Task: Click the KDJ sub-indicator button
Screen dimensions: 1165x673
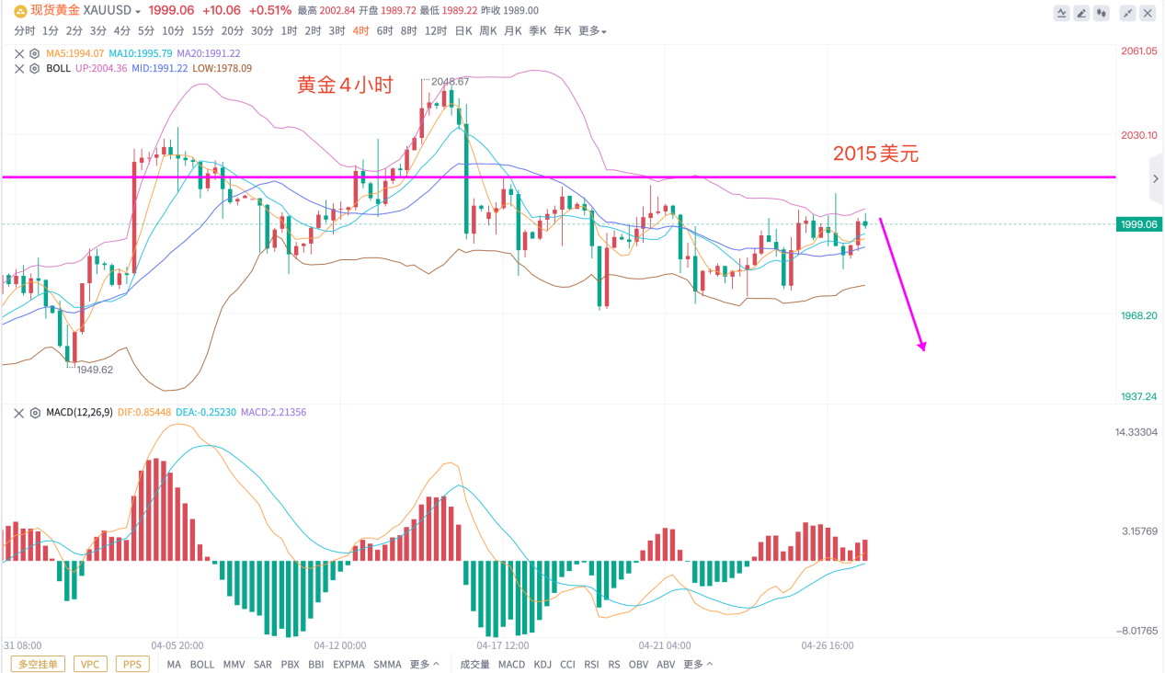Action: click(x=543, y=664)
